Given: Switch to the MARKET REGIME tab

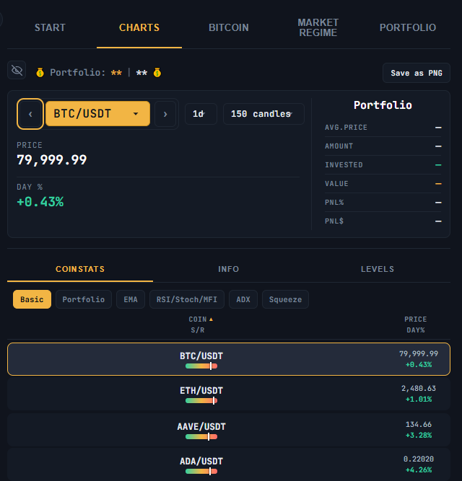Looking at the screenshot, I should point(318,27).
